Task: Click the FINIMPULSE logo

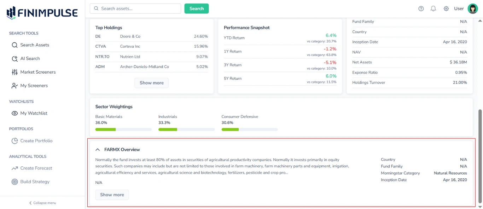Action: pos(41,12)
